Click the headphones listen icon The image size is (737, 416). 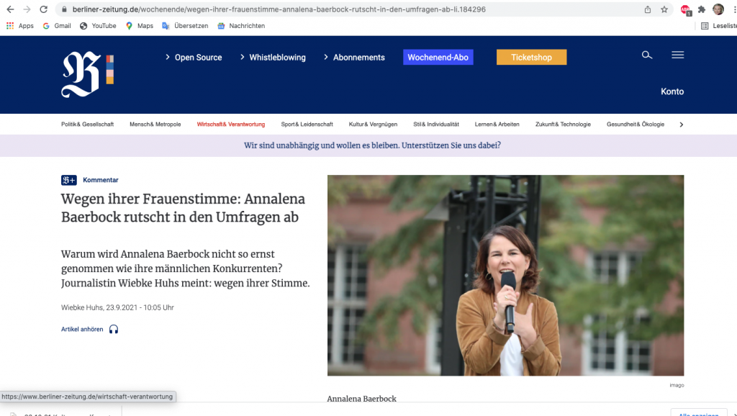114,329
